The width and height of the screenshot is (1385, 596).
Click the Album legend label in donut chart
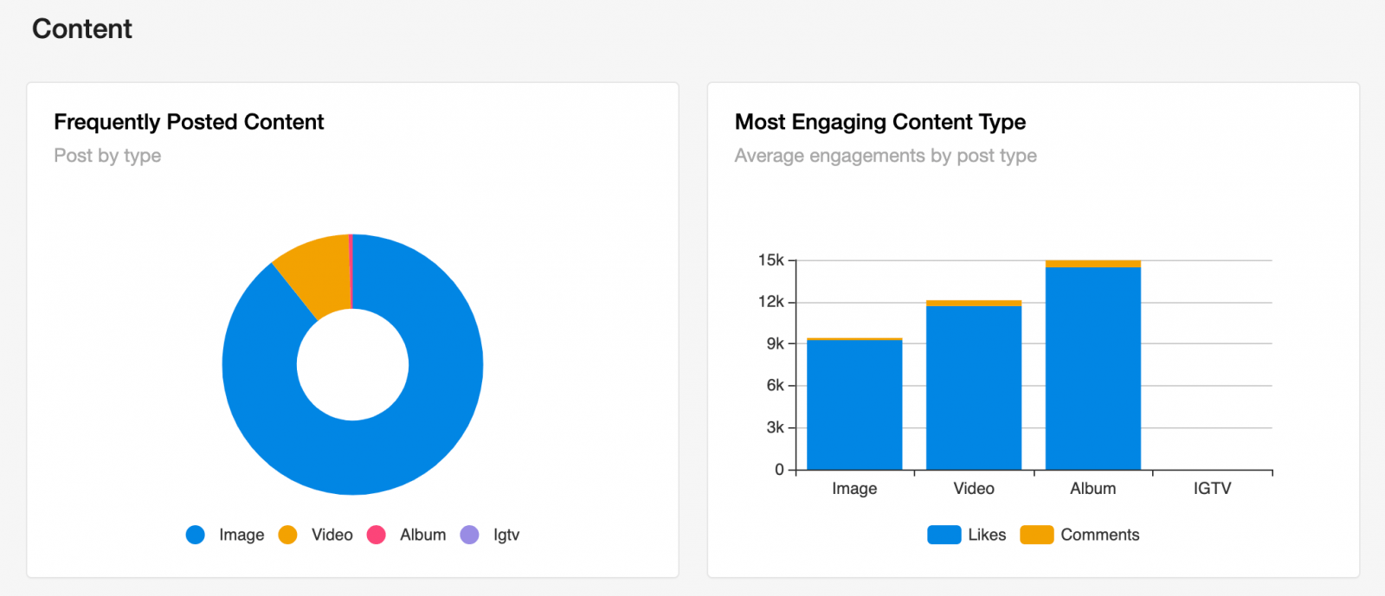[423, 535]
